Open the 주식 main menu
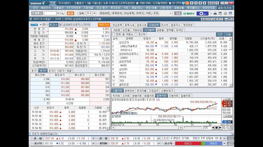263x147 pixels. pyautogui.click(x=35, y=8)
